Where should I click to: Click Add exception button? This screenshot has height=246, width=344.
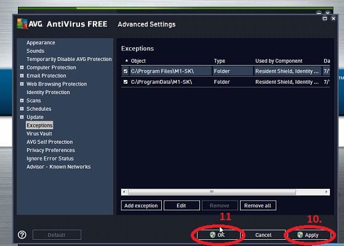(x=141, y=205)
